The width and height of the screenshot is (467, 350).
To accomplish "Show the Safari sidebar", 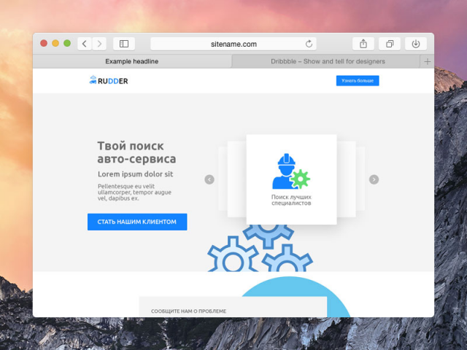I will pos(124,44).
